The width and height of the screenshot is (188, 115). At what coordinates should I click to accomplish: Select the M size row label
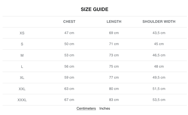coord(22,55)
